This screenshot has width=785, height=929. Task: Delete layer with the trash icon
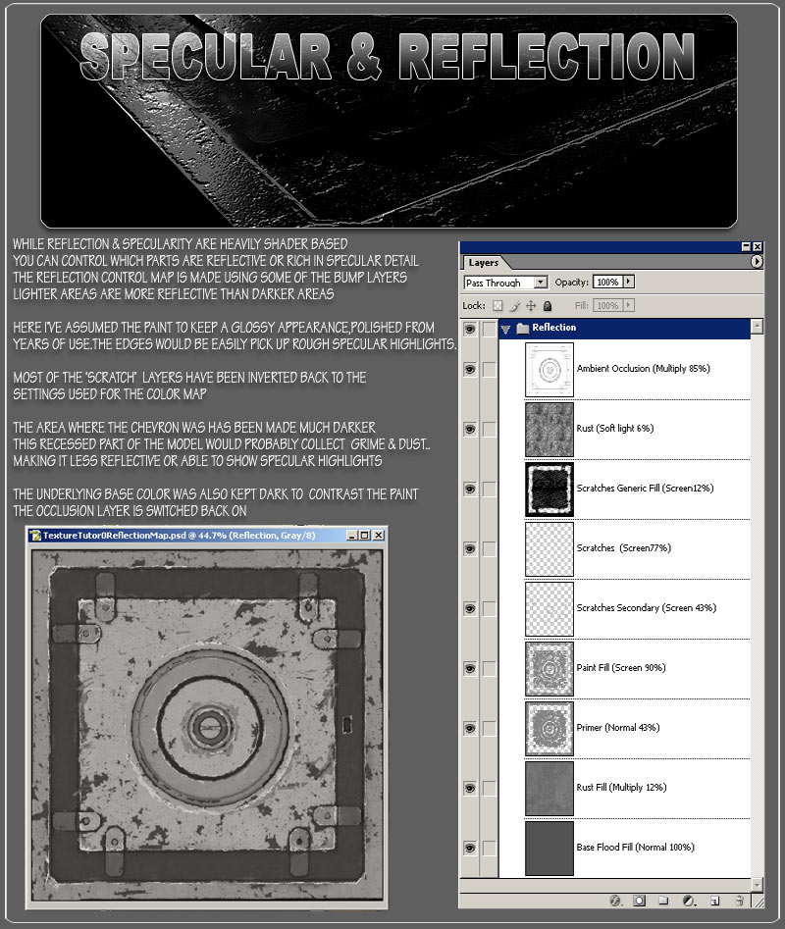point(740,901)
